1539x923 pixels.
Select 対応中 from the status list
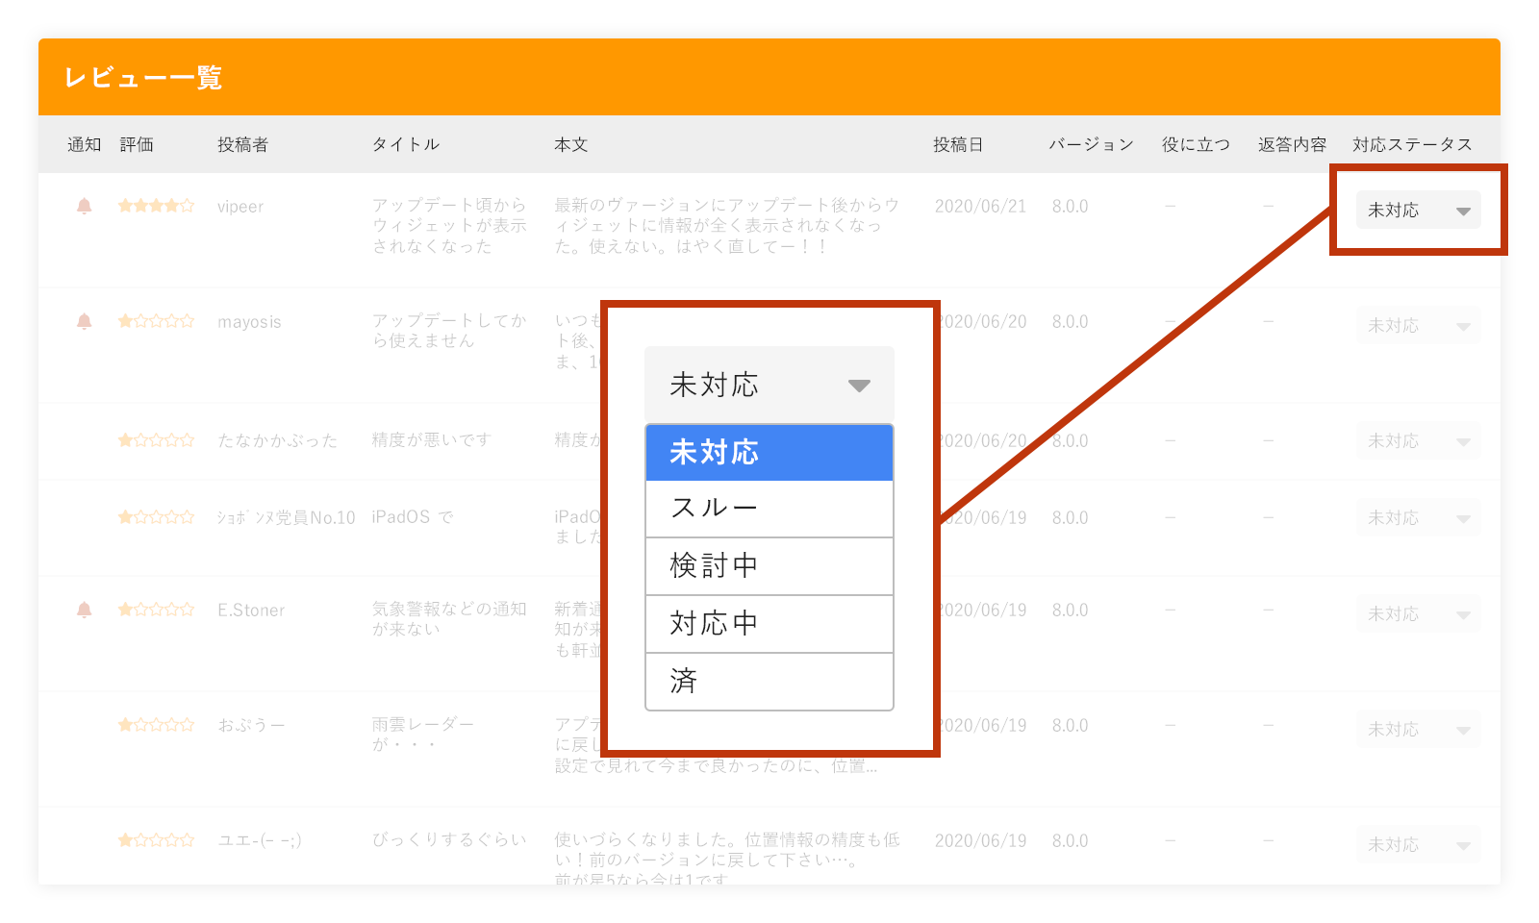coord(769,624)
